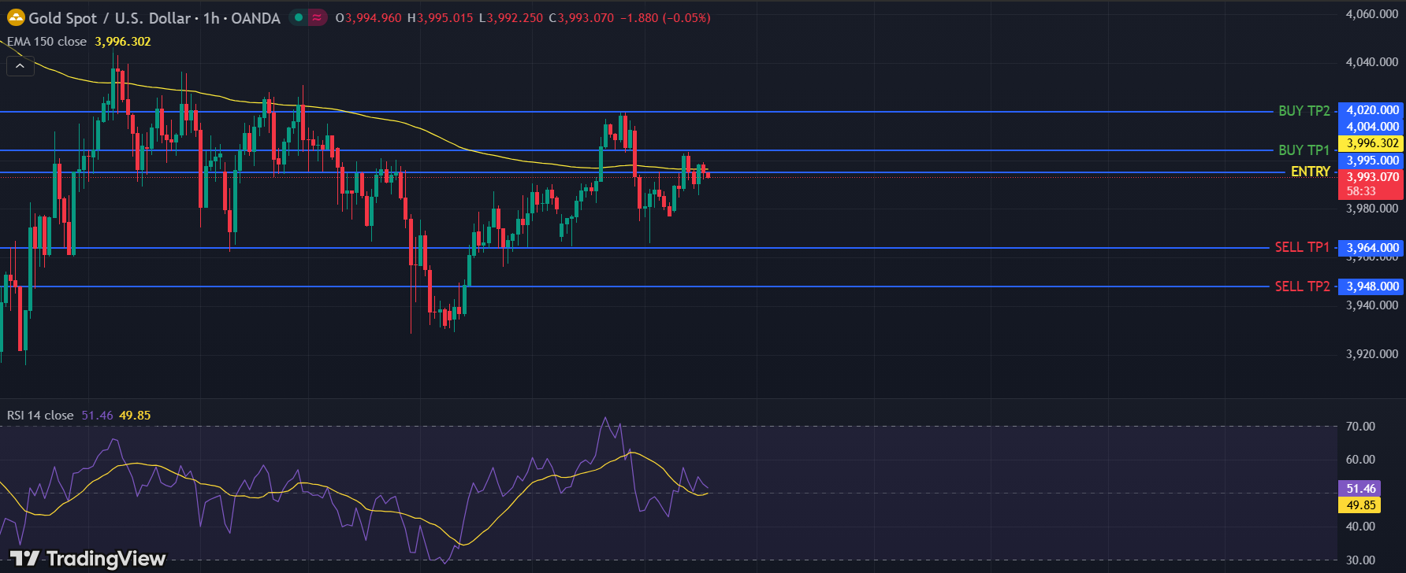Collapse the indicator legend with chevron
The width and height of the screenshot is (1406, 573).
[20, 67]
